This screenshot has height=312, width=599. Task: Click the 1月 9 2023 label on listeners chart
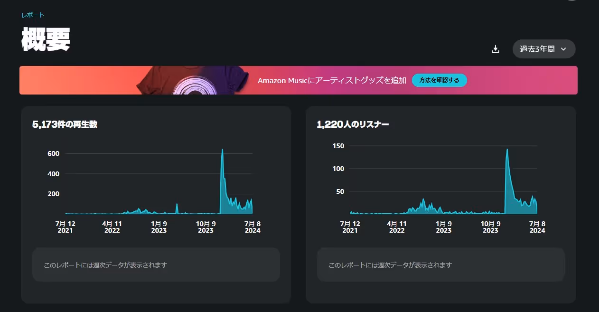coord(443,227)
